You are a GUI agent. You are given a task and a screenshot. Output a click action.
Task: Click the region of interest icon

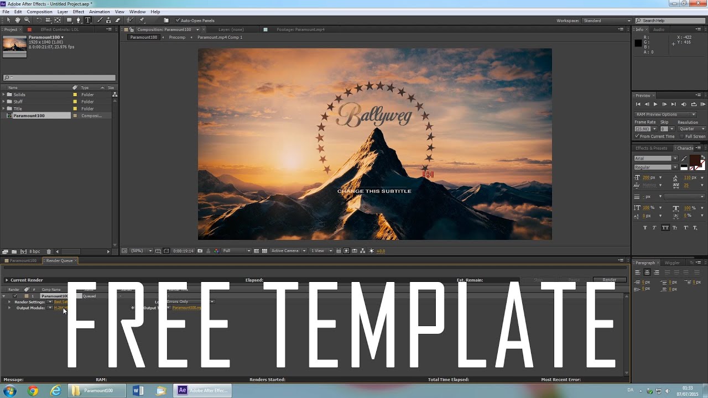coord(256,251)
